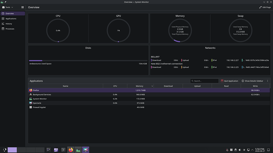Switch to Firefox in the taskbar
The height and width of the screenshot is (153, 273).
point(71,150)
